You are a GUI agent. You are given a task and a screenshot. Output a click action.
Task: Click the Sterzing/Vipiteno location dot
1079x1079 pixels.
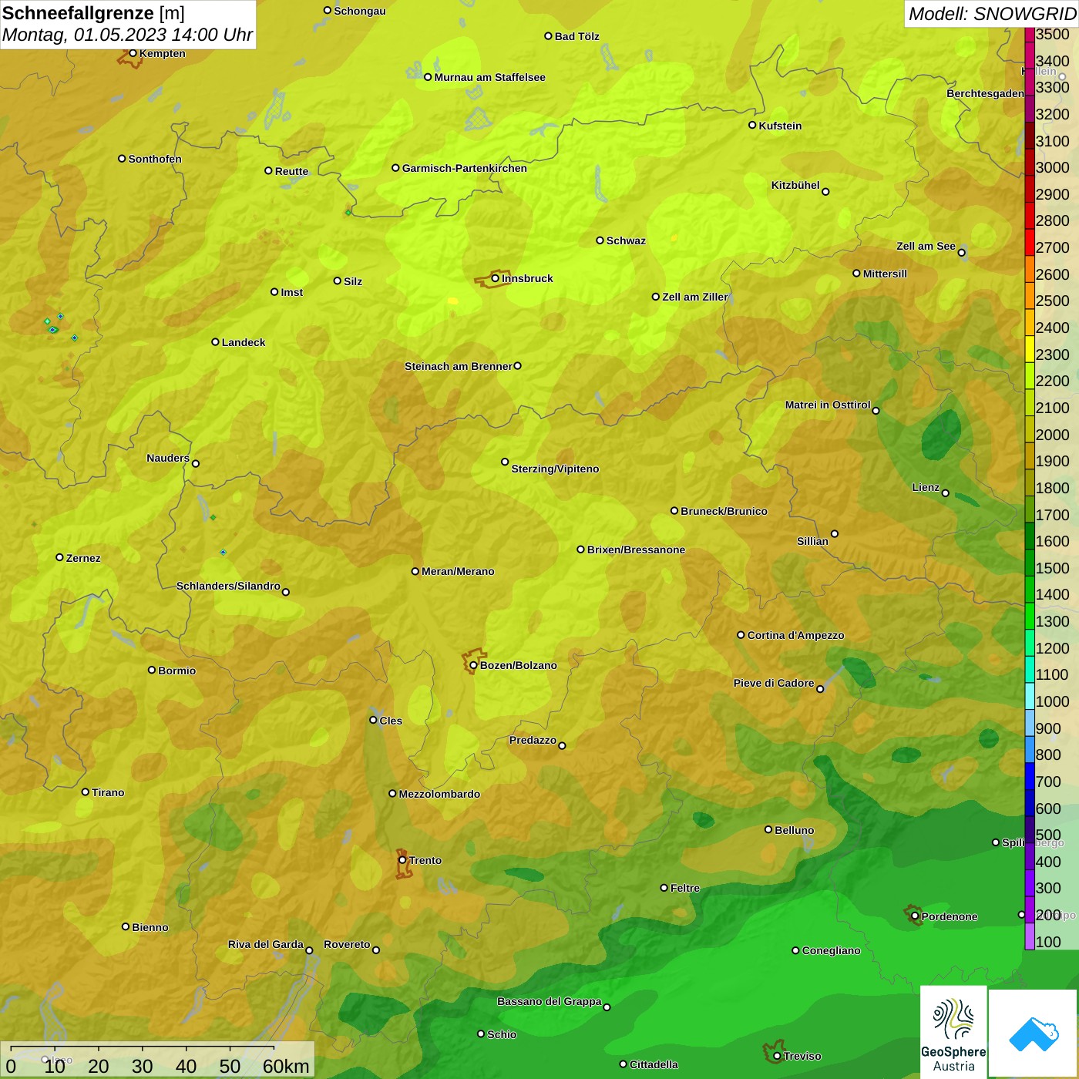pos(505,462)
